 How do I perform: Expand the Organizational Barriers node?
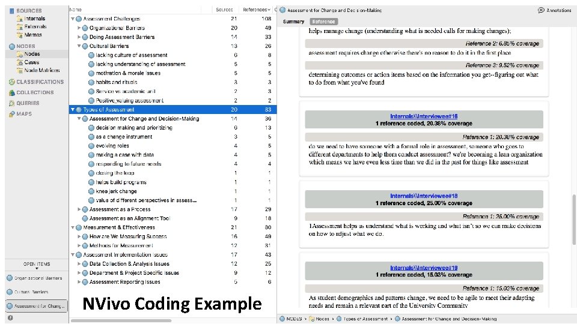click(x=79, y=28)
